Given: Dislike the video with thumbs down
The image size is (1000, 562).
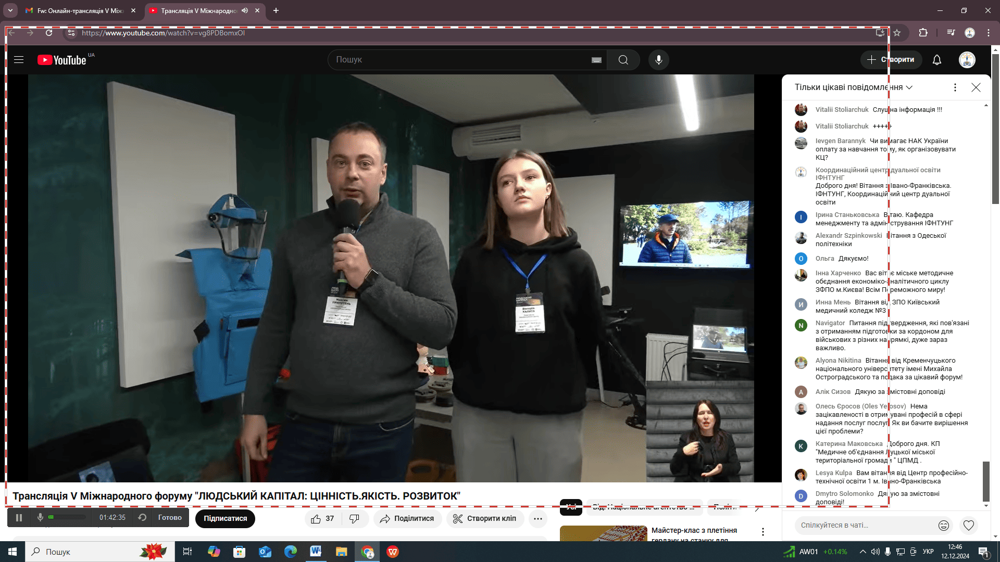Looking at the screenshot, I should point(354,519).
